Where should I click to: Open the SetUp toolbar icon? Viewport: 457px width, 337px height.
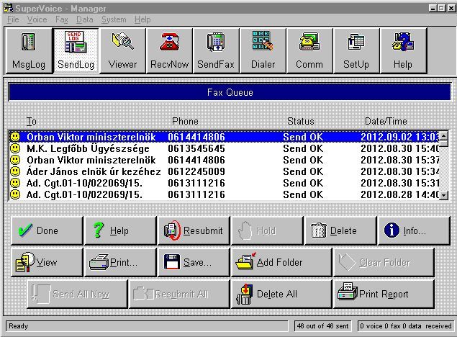pyautogui.click(x=356, y=50)
